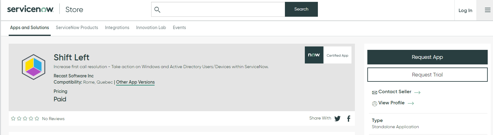
Task: Open the View Profile link
Action: coord(391,103)
